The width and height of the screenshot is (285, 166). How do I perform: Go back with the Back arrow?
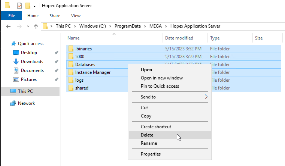8,26
